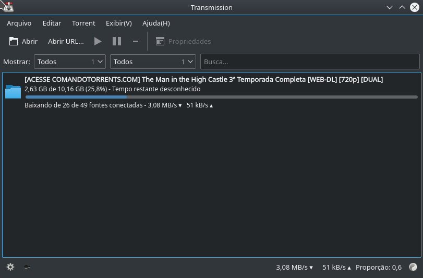Click the Proporção: 0,6 ratio label
The image size is (423, 278).
(379, 267)
